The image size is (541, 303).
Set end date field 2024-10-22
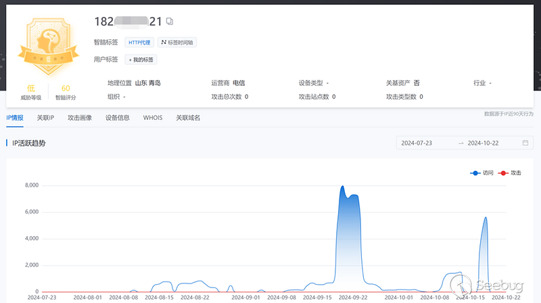click(x=483, y=143)
